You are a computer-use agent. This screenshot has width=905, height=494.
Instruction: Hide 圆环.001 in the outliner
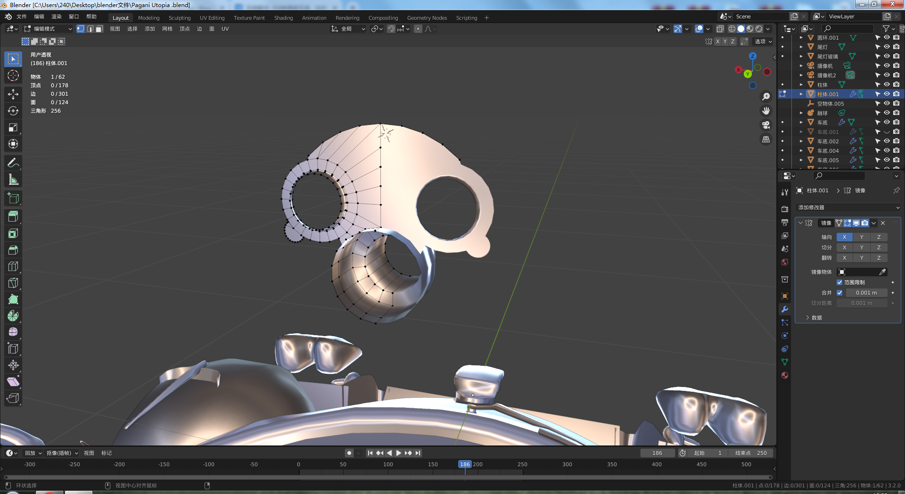(x=887, y=38)
